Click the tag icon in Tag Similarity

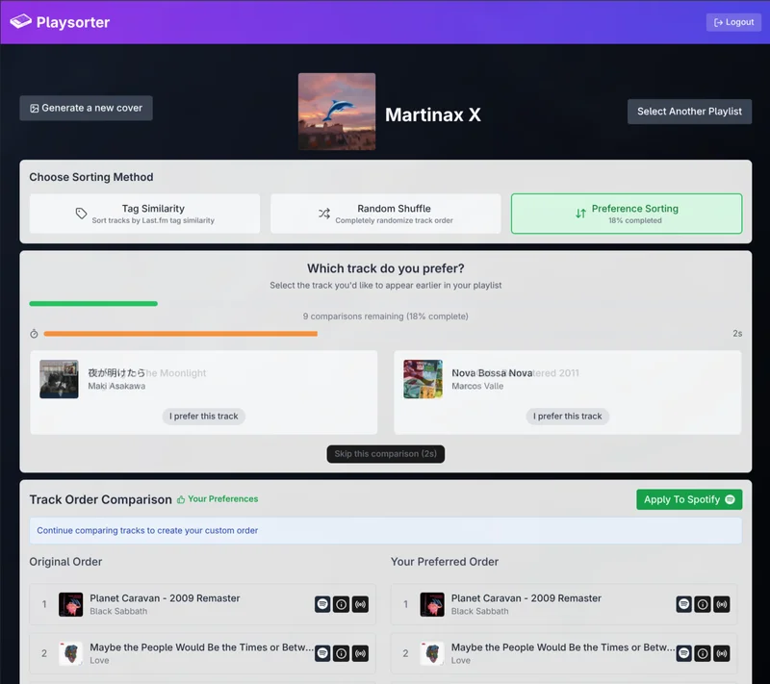82,214
